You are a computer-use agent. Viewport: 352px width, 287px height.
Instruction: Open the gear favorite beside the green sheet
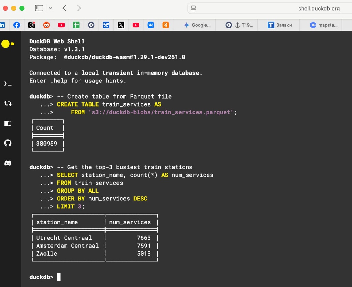coord(91,25)
